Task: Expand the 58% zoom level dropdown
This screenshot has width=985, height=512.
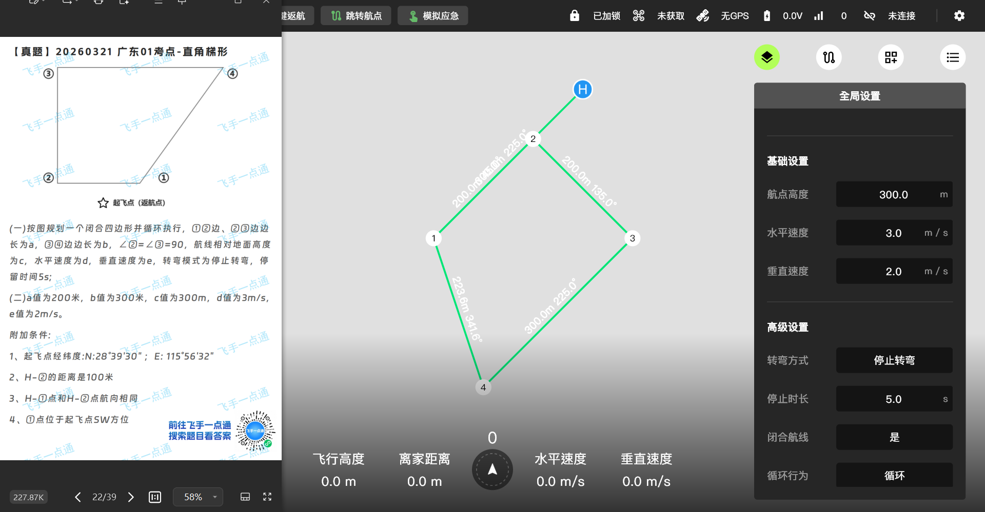Action: point(198,497)
